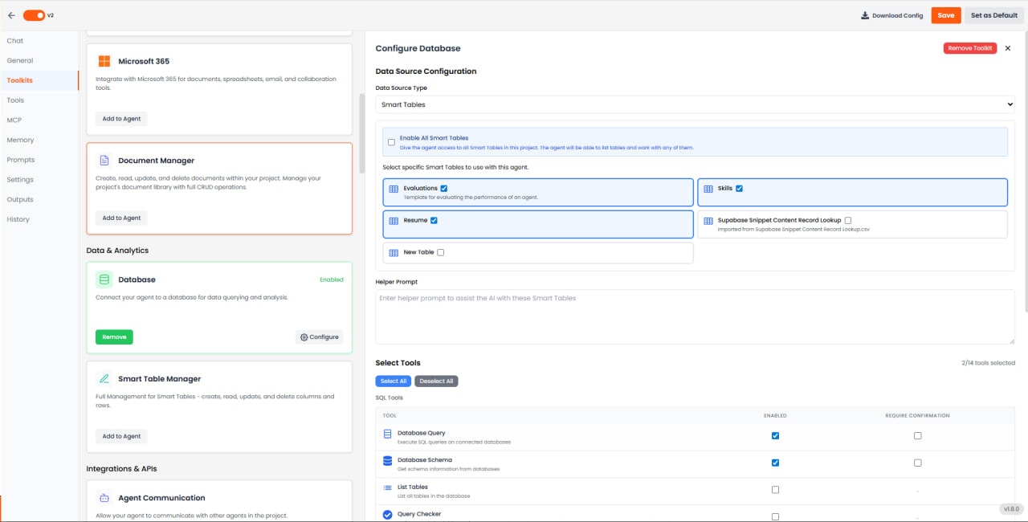Screen dimensions: 1028x522
Task: Click the Smart Table Manager pencil icon
Action: pyautogui.click(x=103, y=377)
